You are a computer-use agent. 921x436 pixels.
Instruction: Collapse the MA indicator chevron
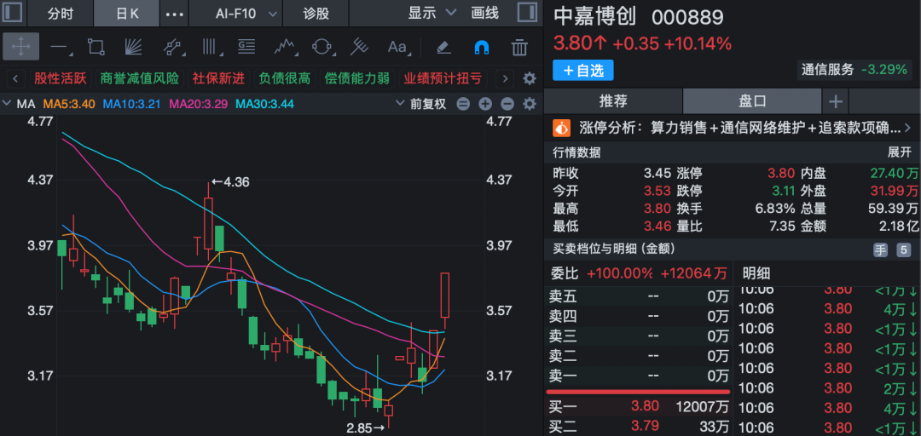pos(7,105)
